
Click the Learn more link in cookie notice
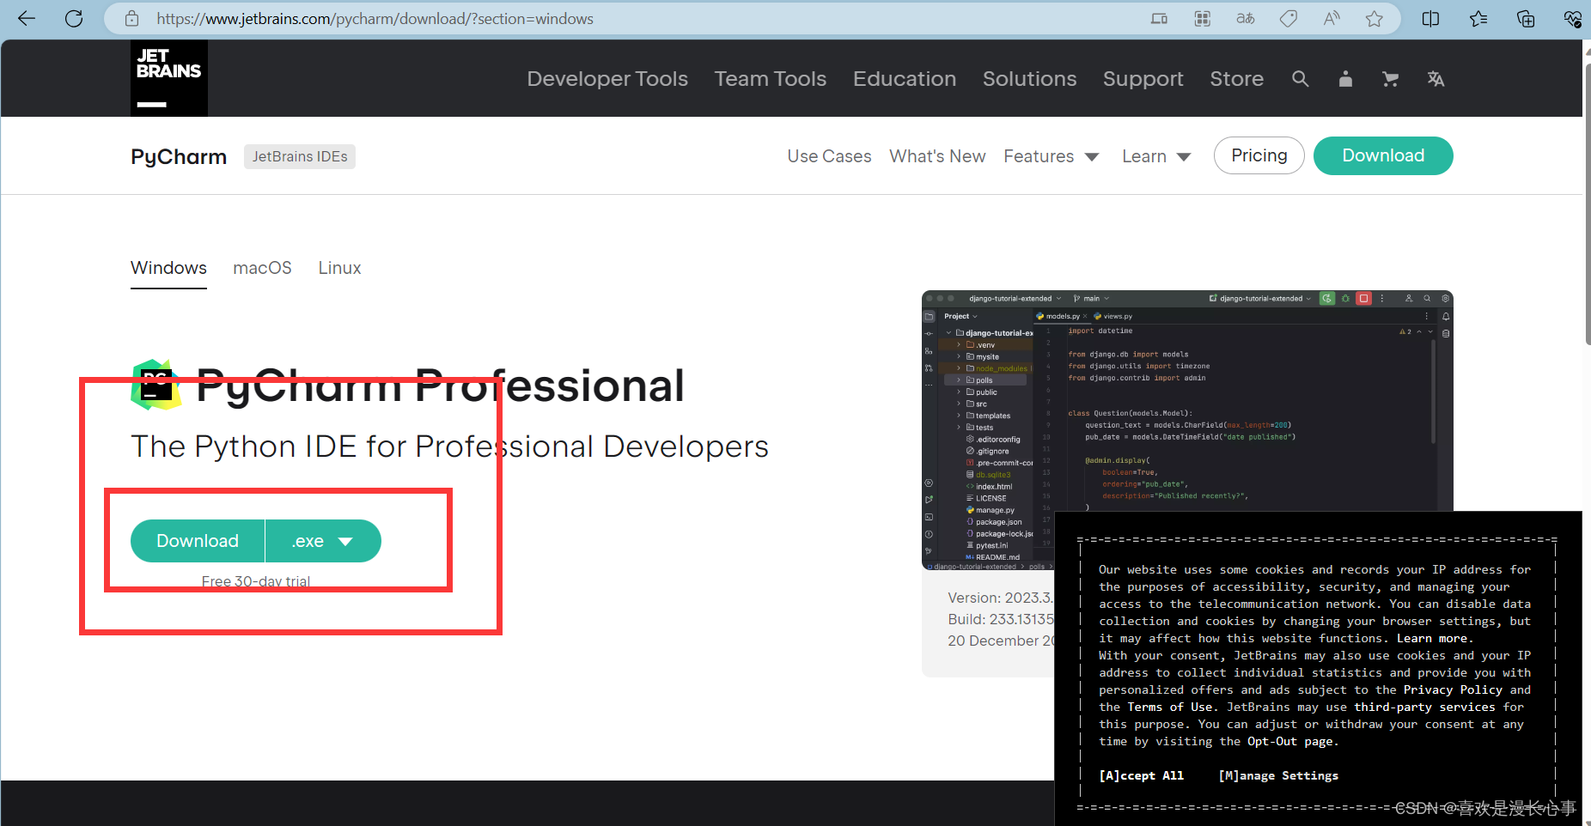(x=1434, y=638)
